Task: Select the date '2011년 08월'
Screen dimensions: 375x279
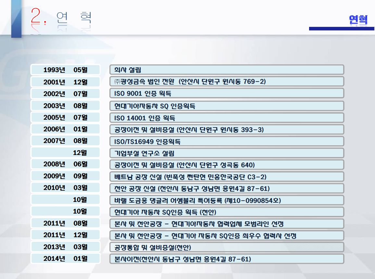Action: pos(65,223)
